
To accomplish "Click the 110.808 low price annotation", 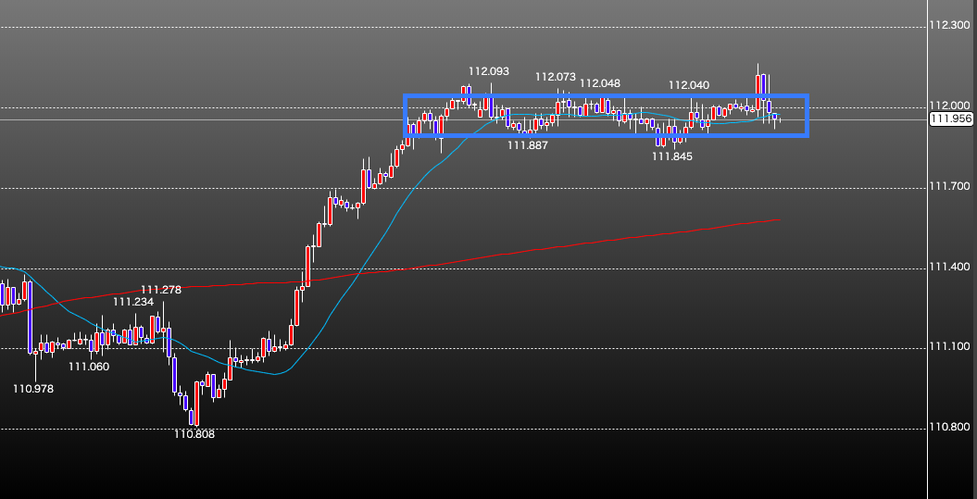I will (194, 435).
